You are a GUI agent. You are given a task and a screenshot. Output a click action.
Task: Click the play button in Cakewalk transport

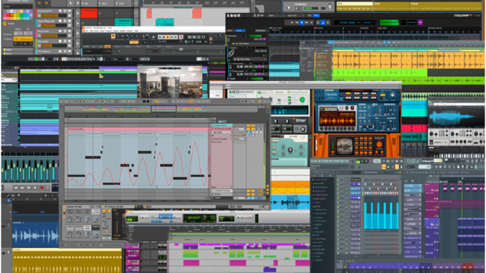[168, 37]
